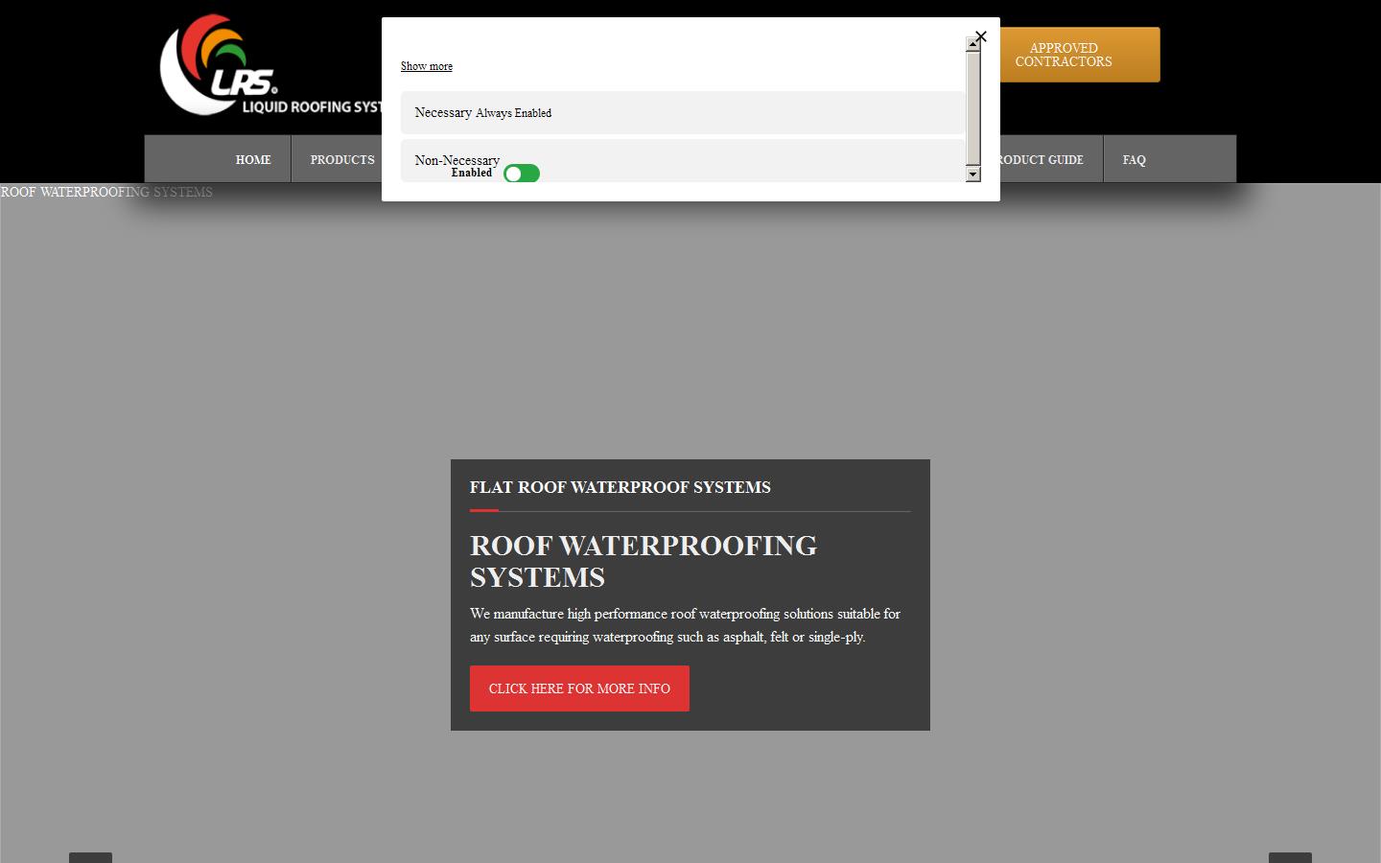Click CLICK HERE FOR MORE INFO
Image resolution: width=1381 pixels, height=863 pixels.
pos(579,688)
